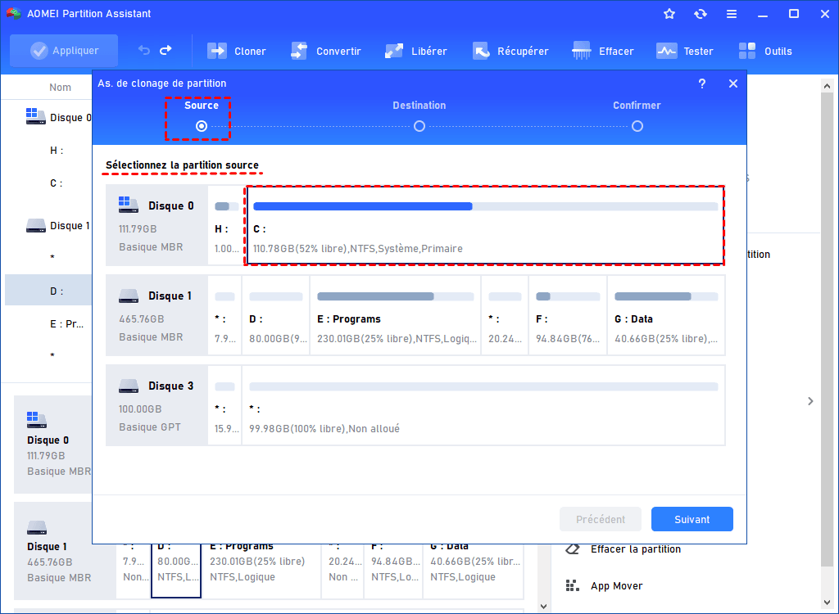Select F: 94.84GB block in bottom disk map
839x614 pixels.
[x=393, y=570]
